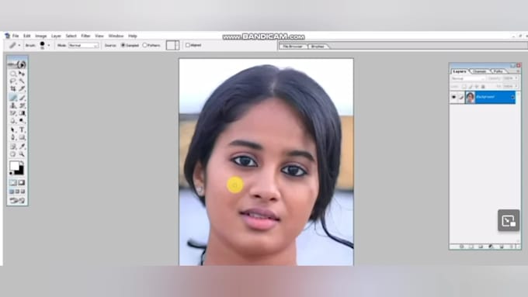The height and width of the screenshot is (297, 528).
Task: Select the Eraser tool
Action: pos(13,113)
